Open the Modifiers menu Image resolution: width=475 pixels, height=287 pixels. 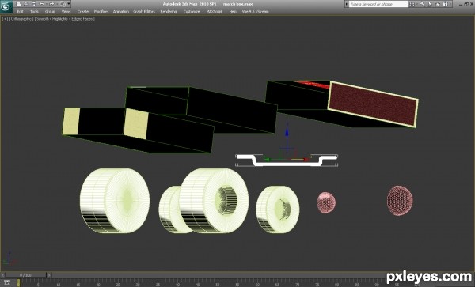click(x=101, y=12)
